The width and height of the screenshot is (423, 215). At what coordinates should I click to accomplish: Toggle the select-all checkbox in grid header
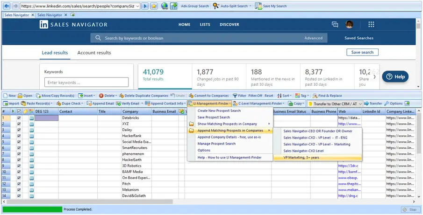19,111
